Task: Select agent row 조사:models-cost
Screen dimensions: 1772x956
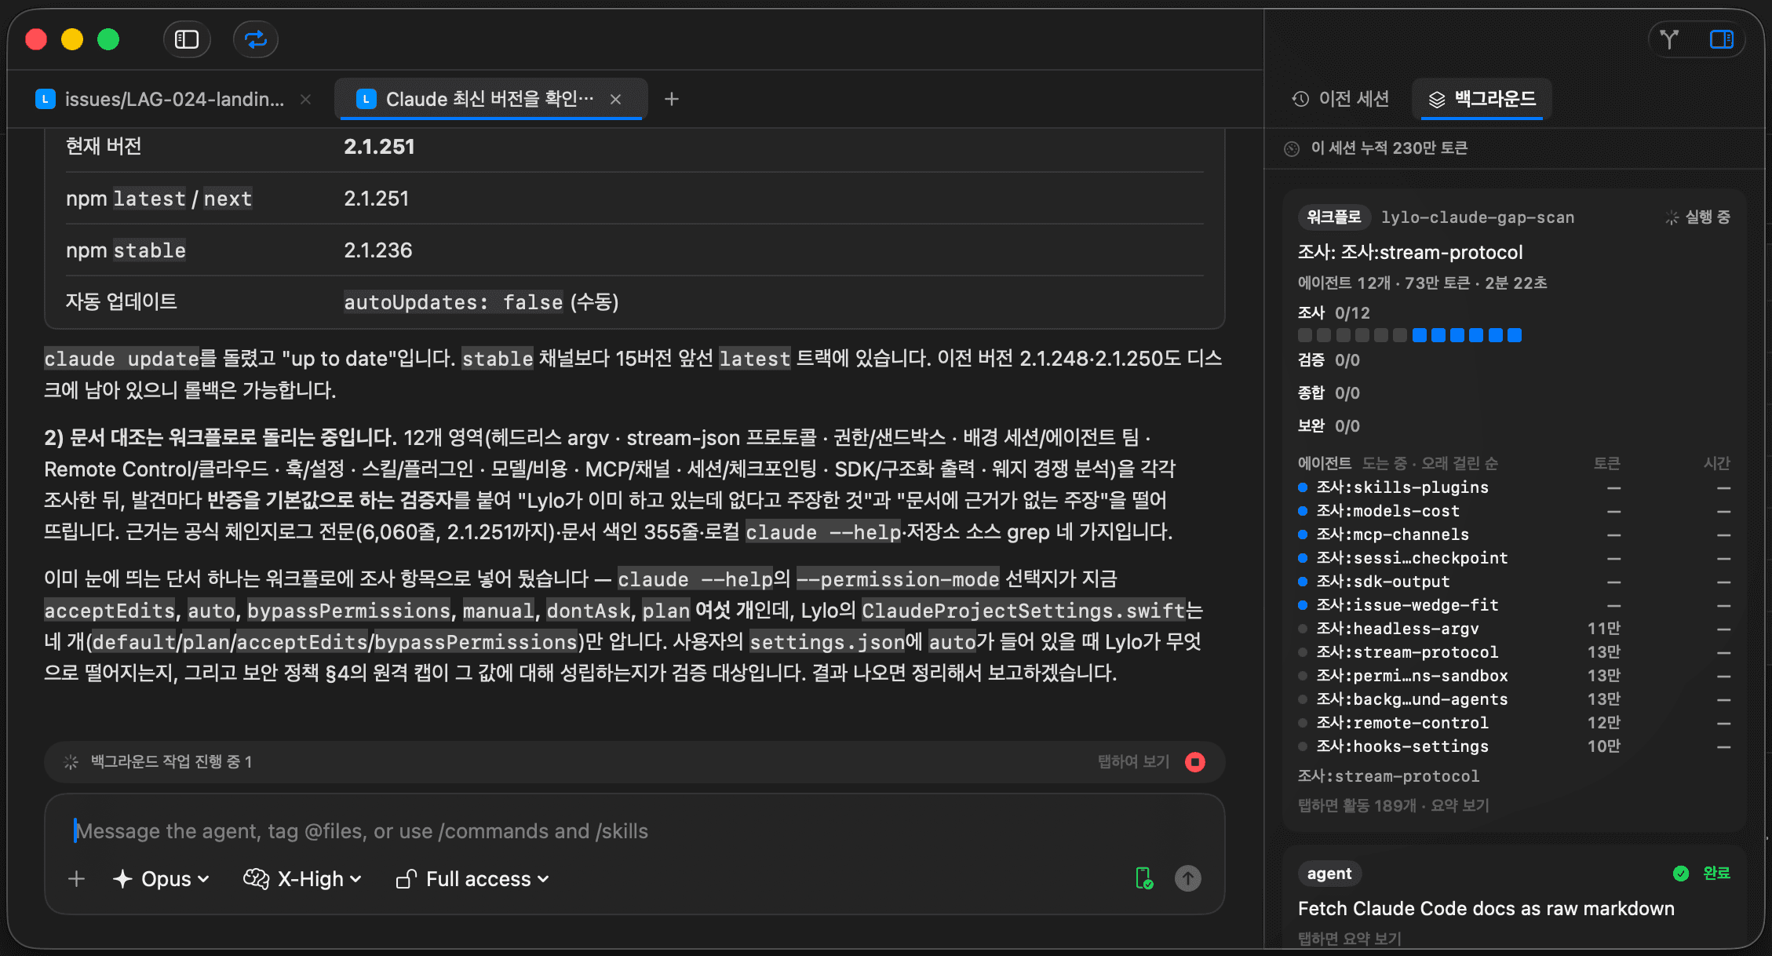Action: 1514,511
